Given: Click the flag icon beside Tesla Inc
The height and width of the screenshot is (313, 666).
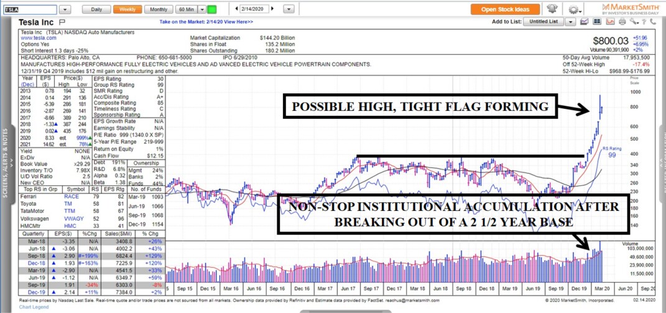Looking at the screenshot, I should tap(62, 22).
